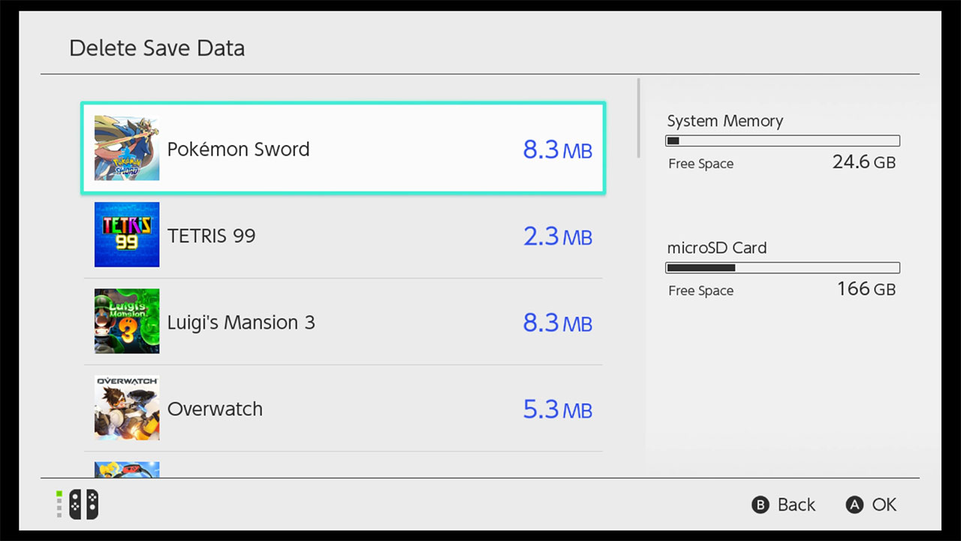Click the Luigi's Mansion 3 game icon
Viewport: 961px width, 541px height.
[127, 321]
